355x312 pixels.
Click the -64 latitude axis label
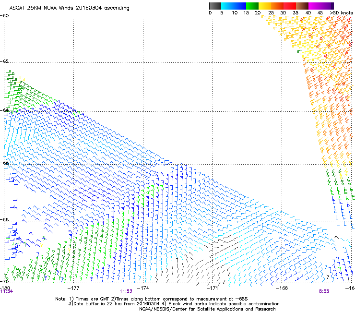4,110
